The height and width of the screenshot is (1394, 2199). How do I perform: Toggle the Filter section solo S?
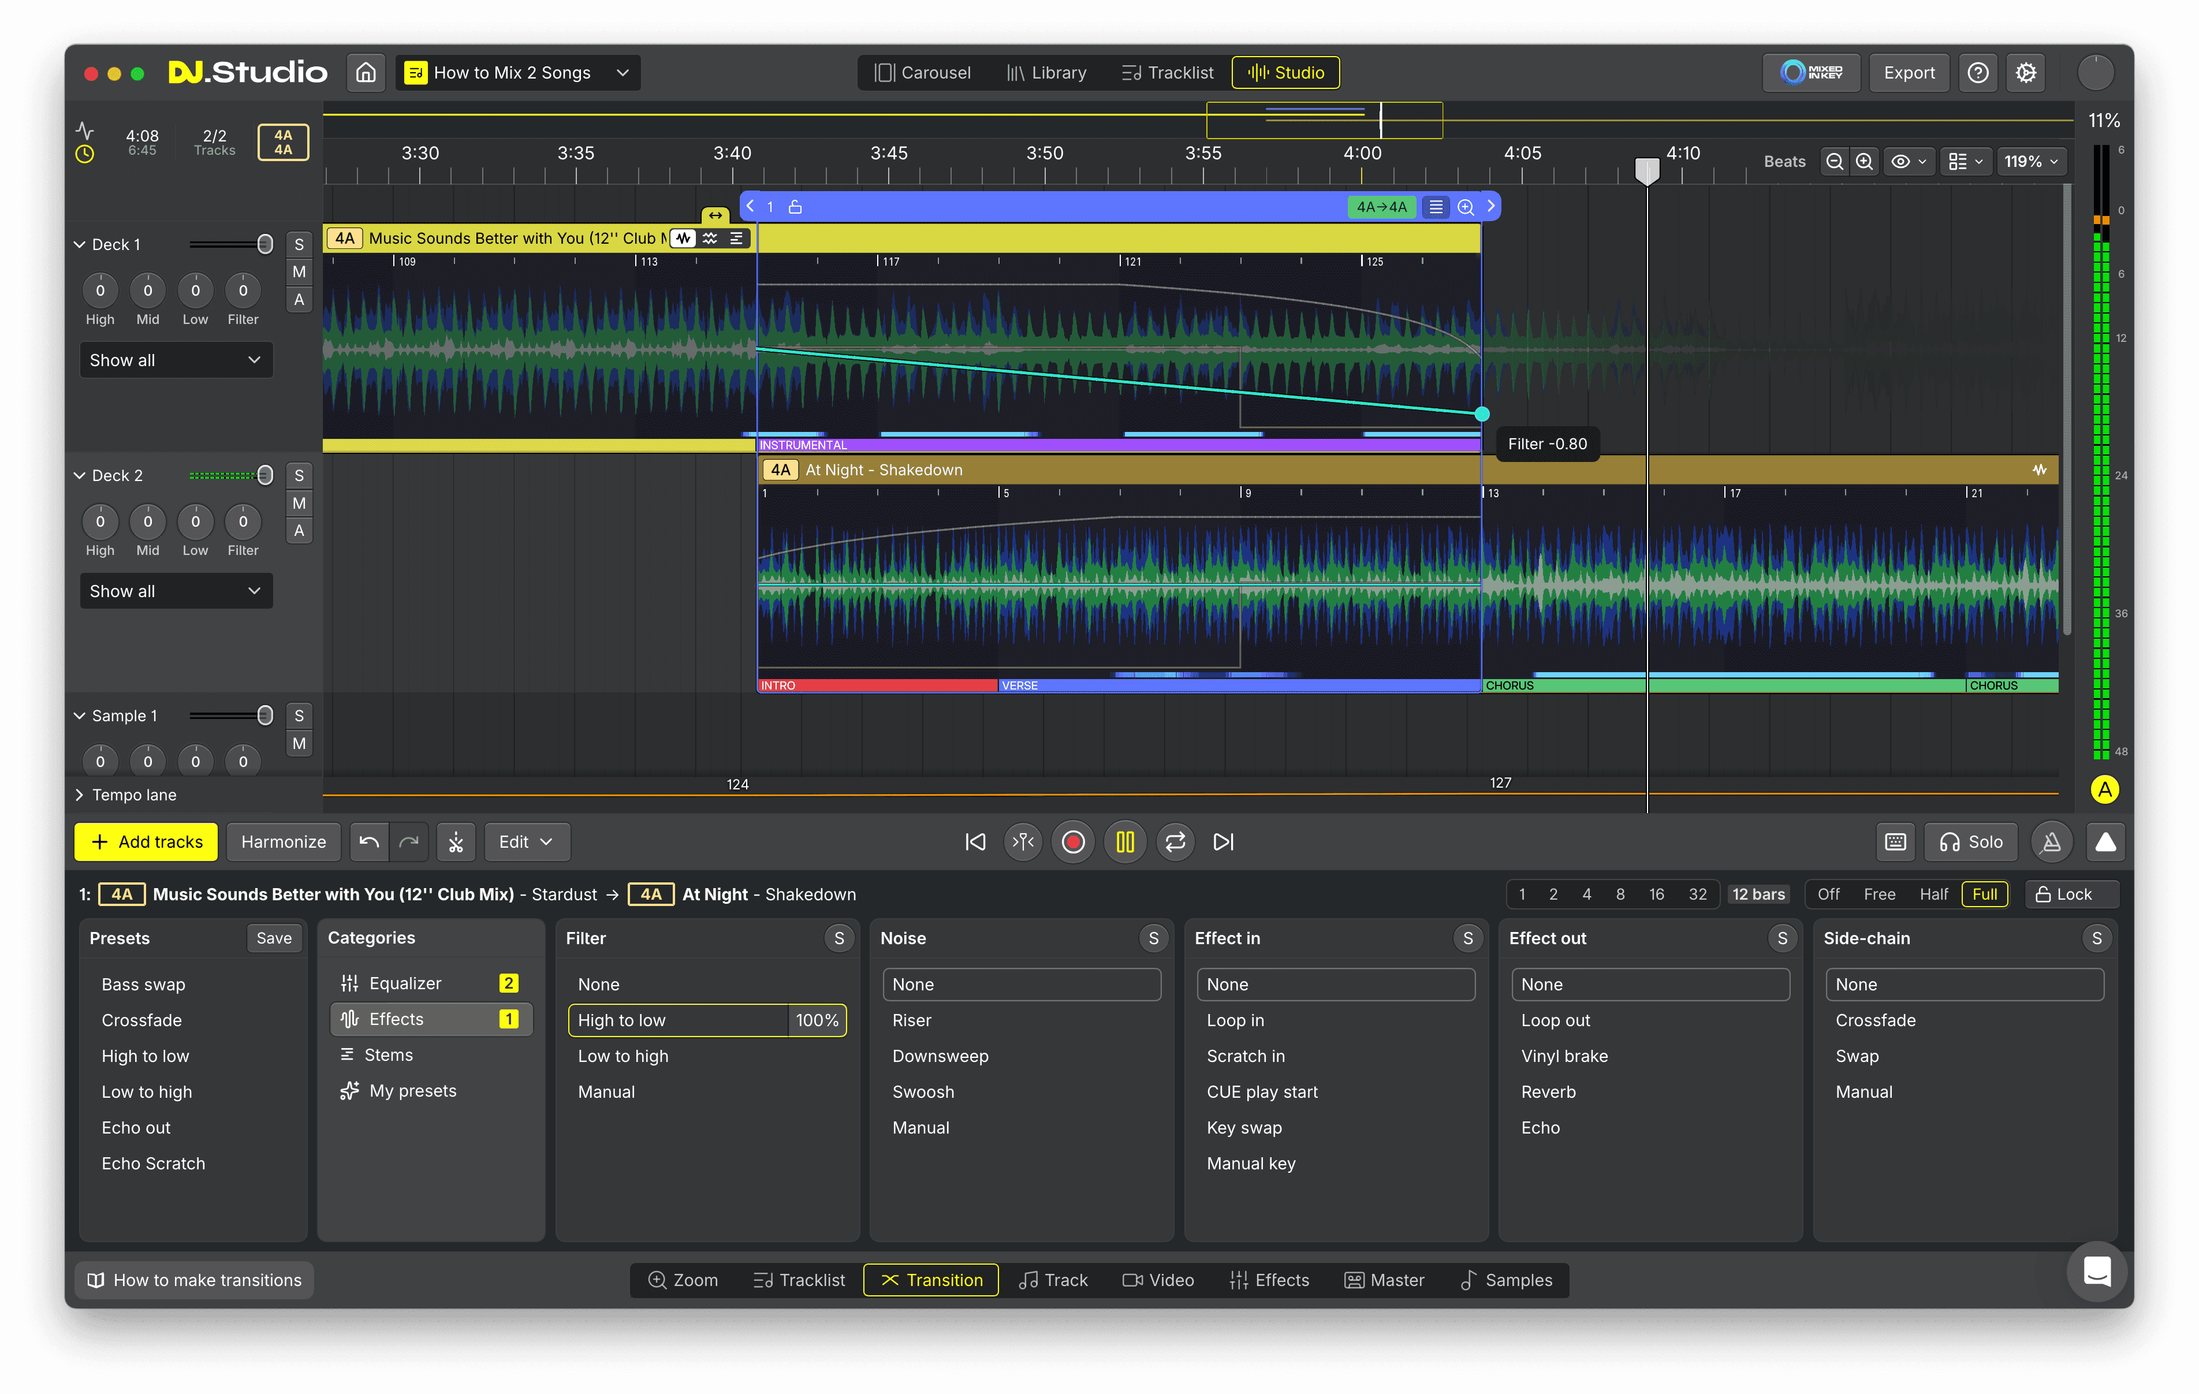pyautogui.click(x=838, y=938)
